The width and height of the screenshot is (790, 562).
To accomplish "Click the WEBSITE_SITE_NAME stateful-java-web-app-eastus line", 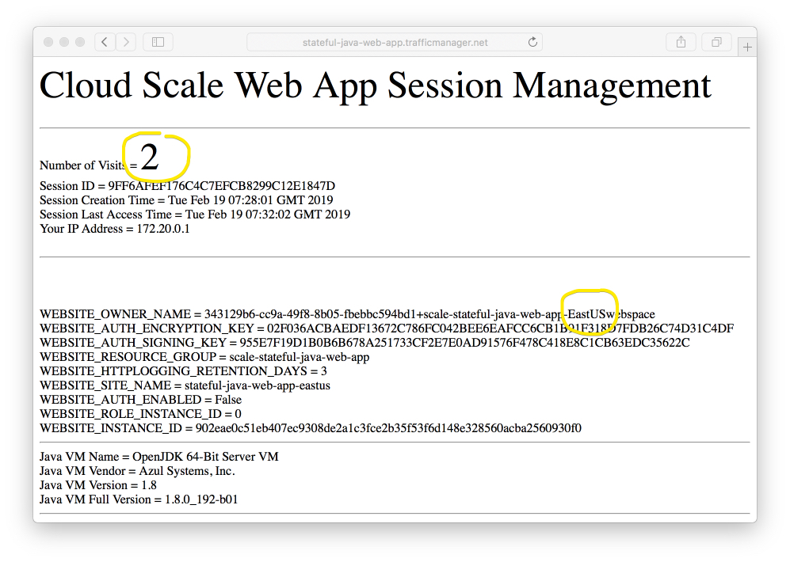I will (185, 385).
